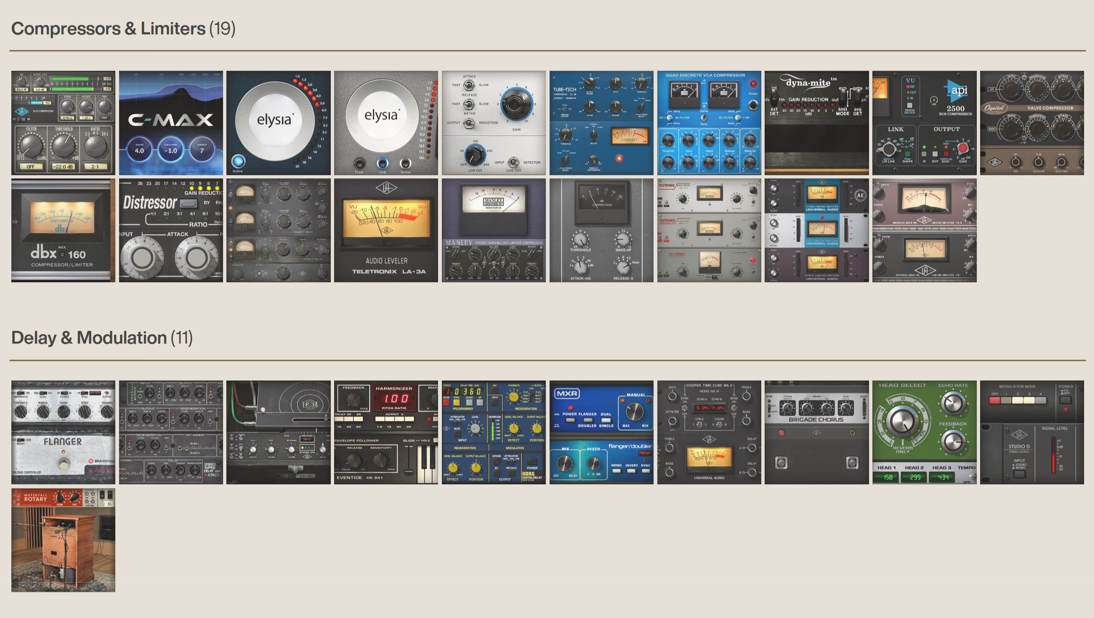Open the Tube-Tech CL 1B compressor
1094x618 pixels.
(x=601, y=123)
